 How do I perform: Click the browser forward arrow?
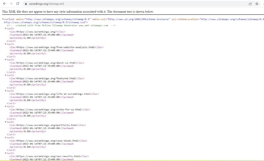pyautogui.click(x=11, y=4)
